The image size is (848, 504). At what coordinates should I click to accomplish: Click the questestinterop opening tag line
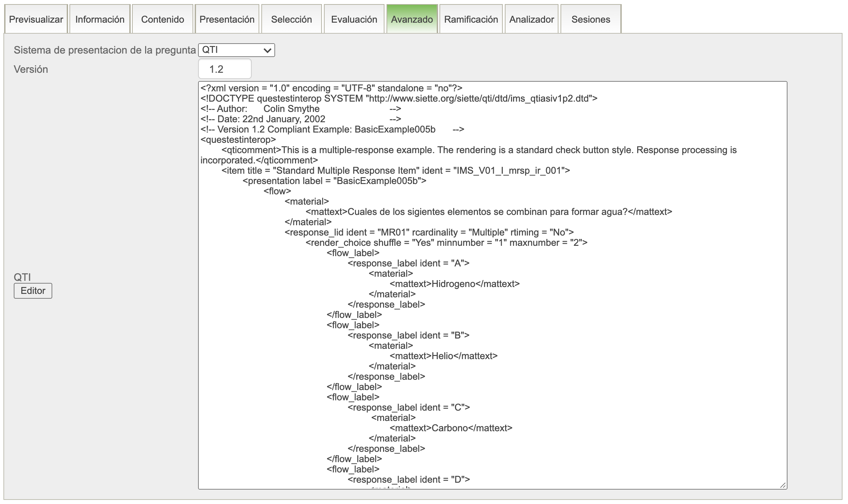click(x=238, y=140)
